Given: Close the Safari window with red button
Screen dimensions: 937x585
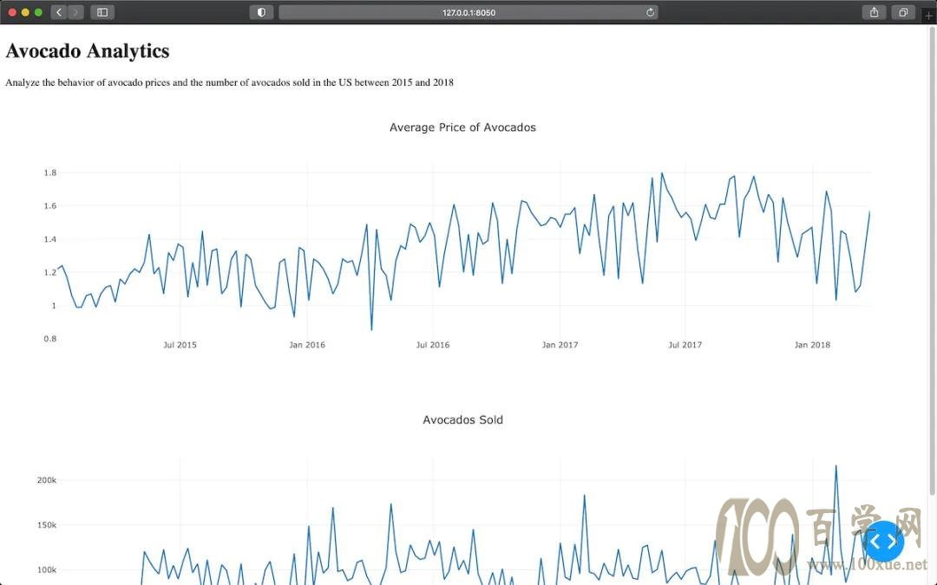Looking at the screenshot, I should [x=12, y=12].
